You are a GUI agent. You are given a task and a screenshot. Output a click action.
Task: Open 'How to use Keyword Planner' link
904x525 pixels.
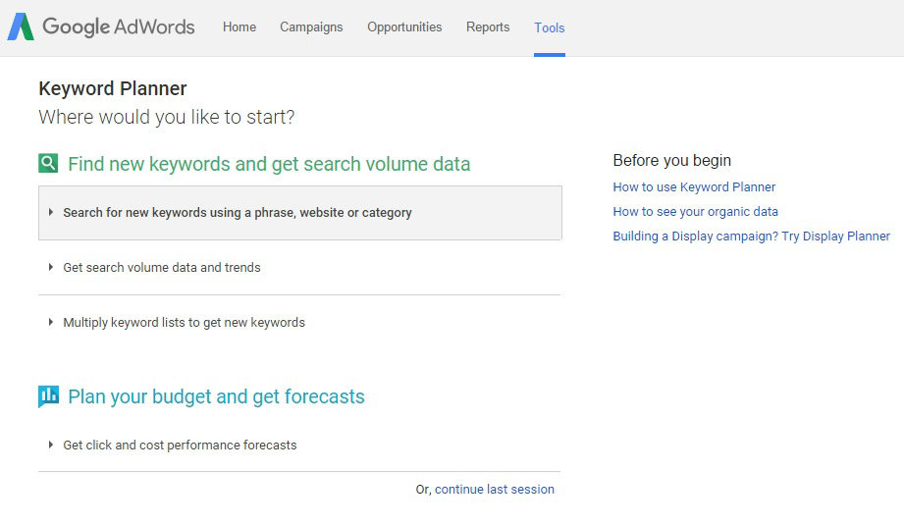tap(694, 186)
